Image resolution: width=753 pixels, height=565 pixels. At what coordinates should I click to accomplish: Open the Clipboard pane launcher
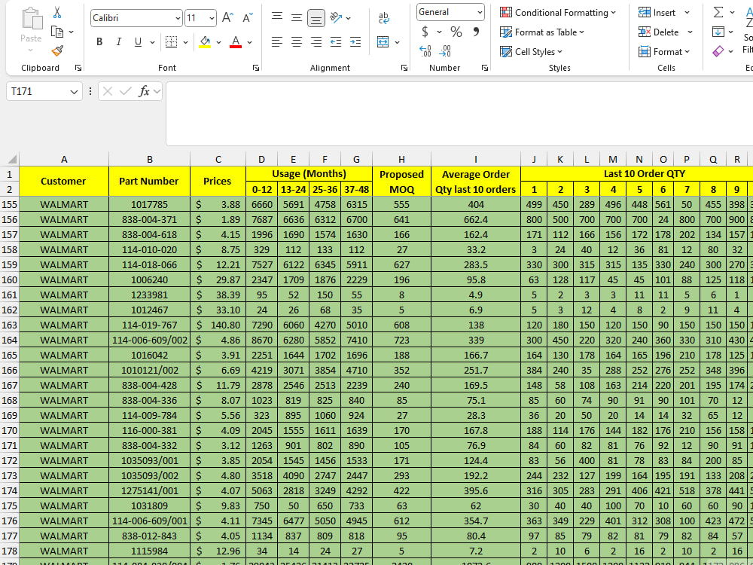coord(78,69)
